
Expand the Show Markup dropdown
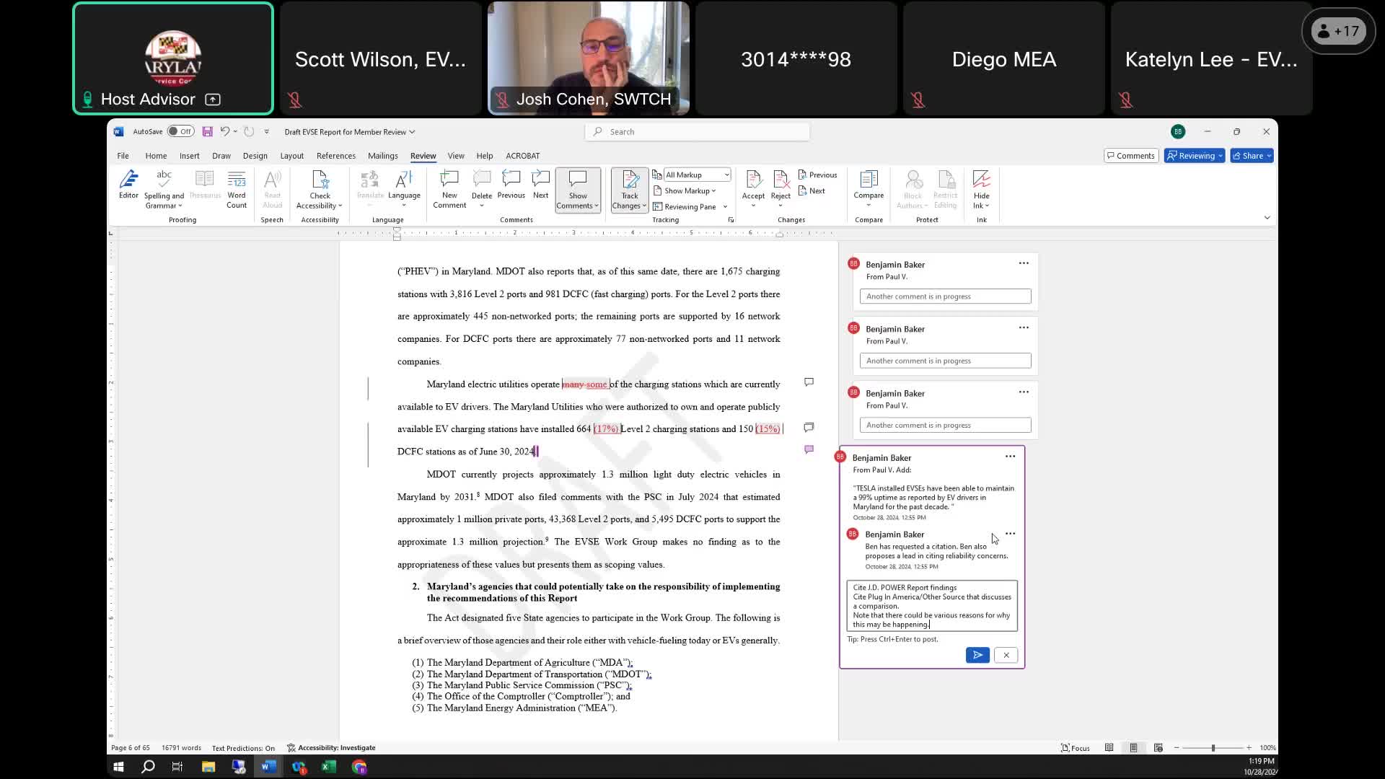tap(685, 190)
